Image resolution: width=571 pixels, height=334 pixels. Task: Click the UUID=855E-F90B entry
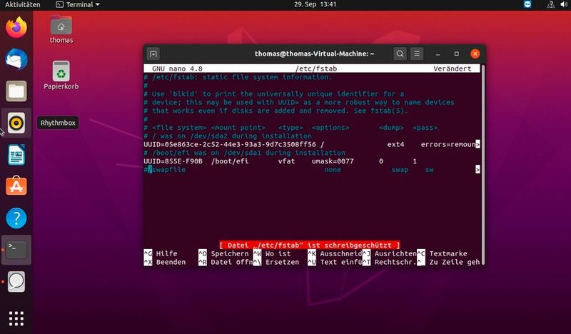pos(173,161)
